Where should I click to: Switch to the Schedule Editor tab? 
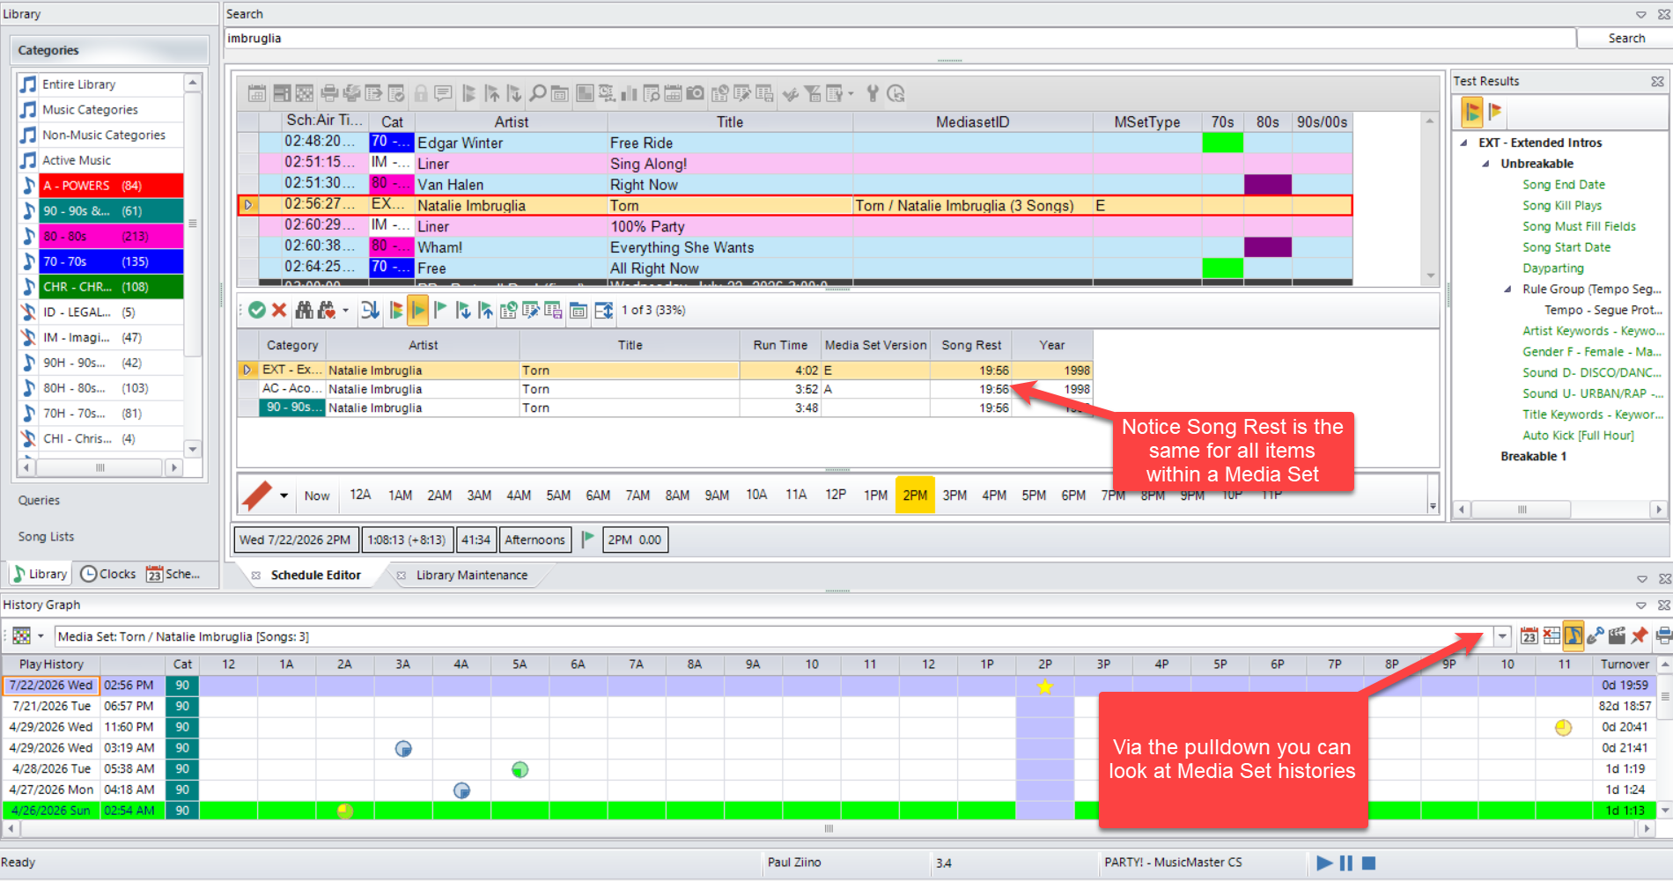tap(315, 575)
